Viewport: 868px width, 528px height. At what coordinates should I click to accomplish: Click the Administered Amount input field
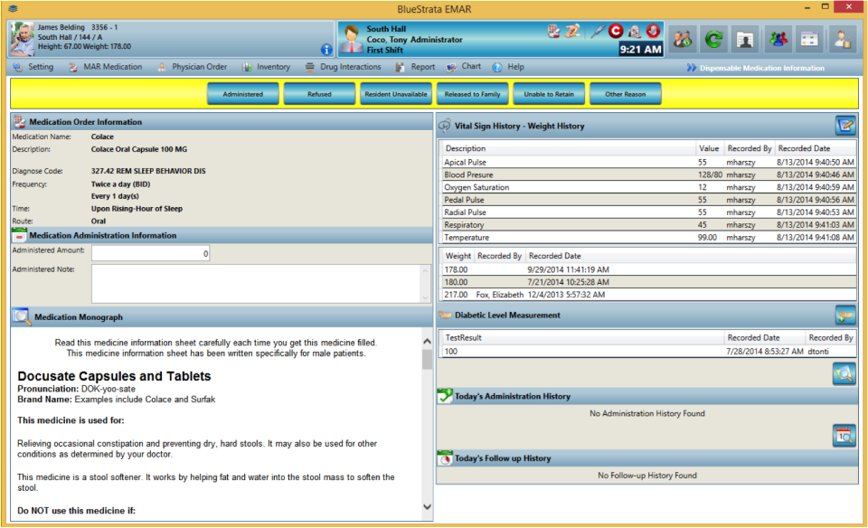pos(151,253)
